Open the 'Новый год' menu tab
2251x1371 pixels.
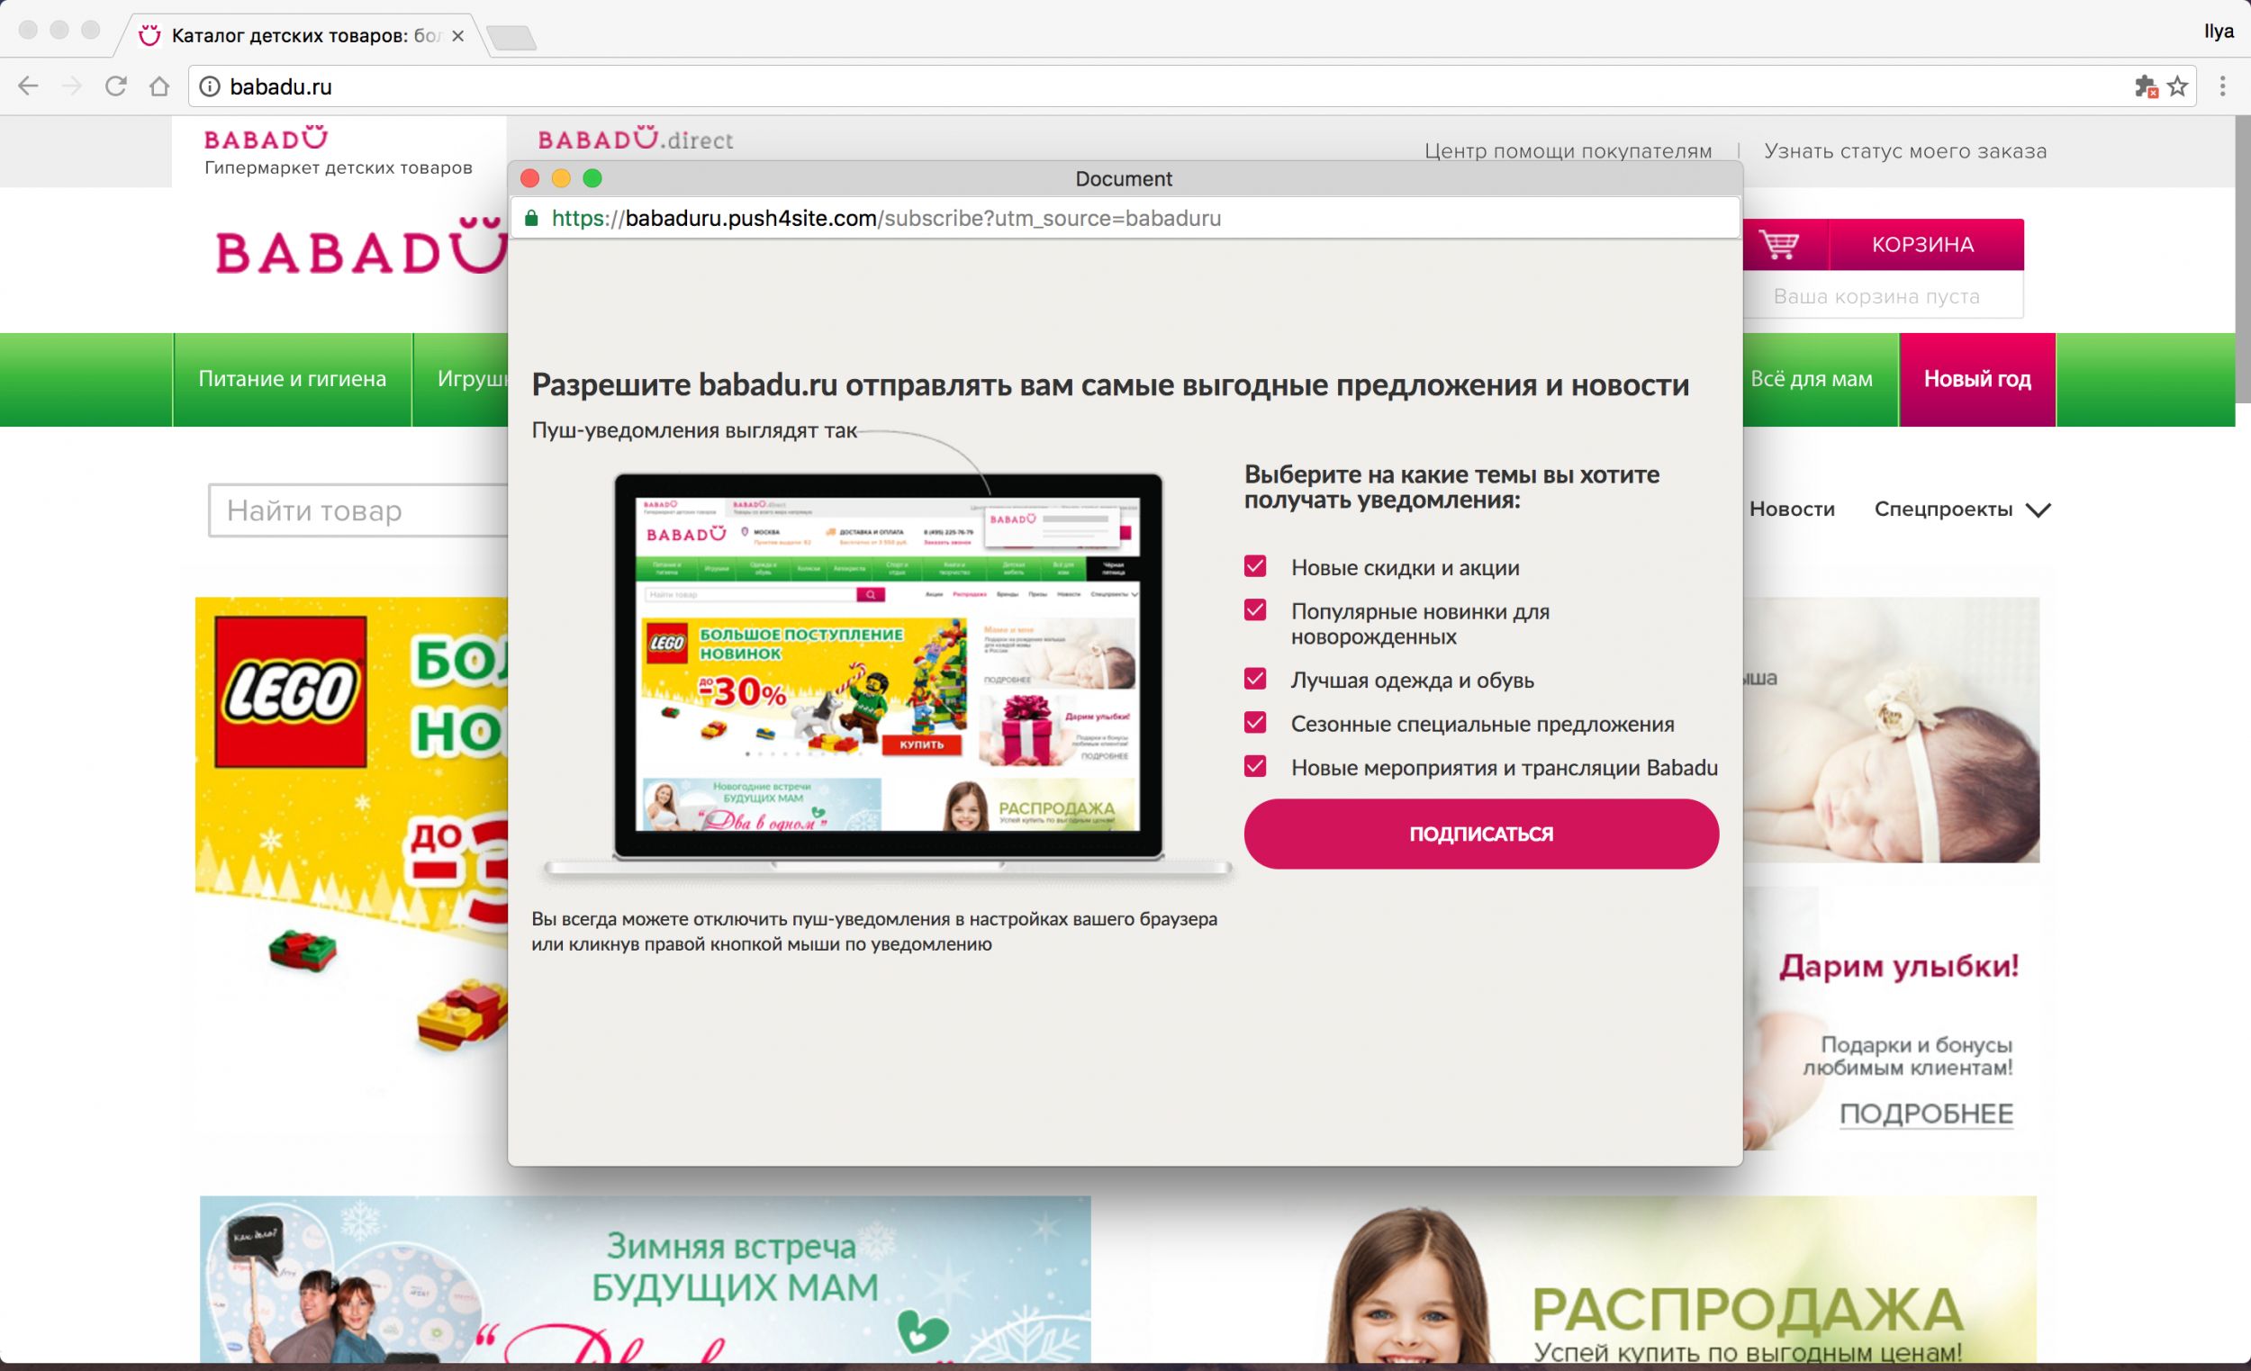click(1977, 379)
